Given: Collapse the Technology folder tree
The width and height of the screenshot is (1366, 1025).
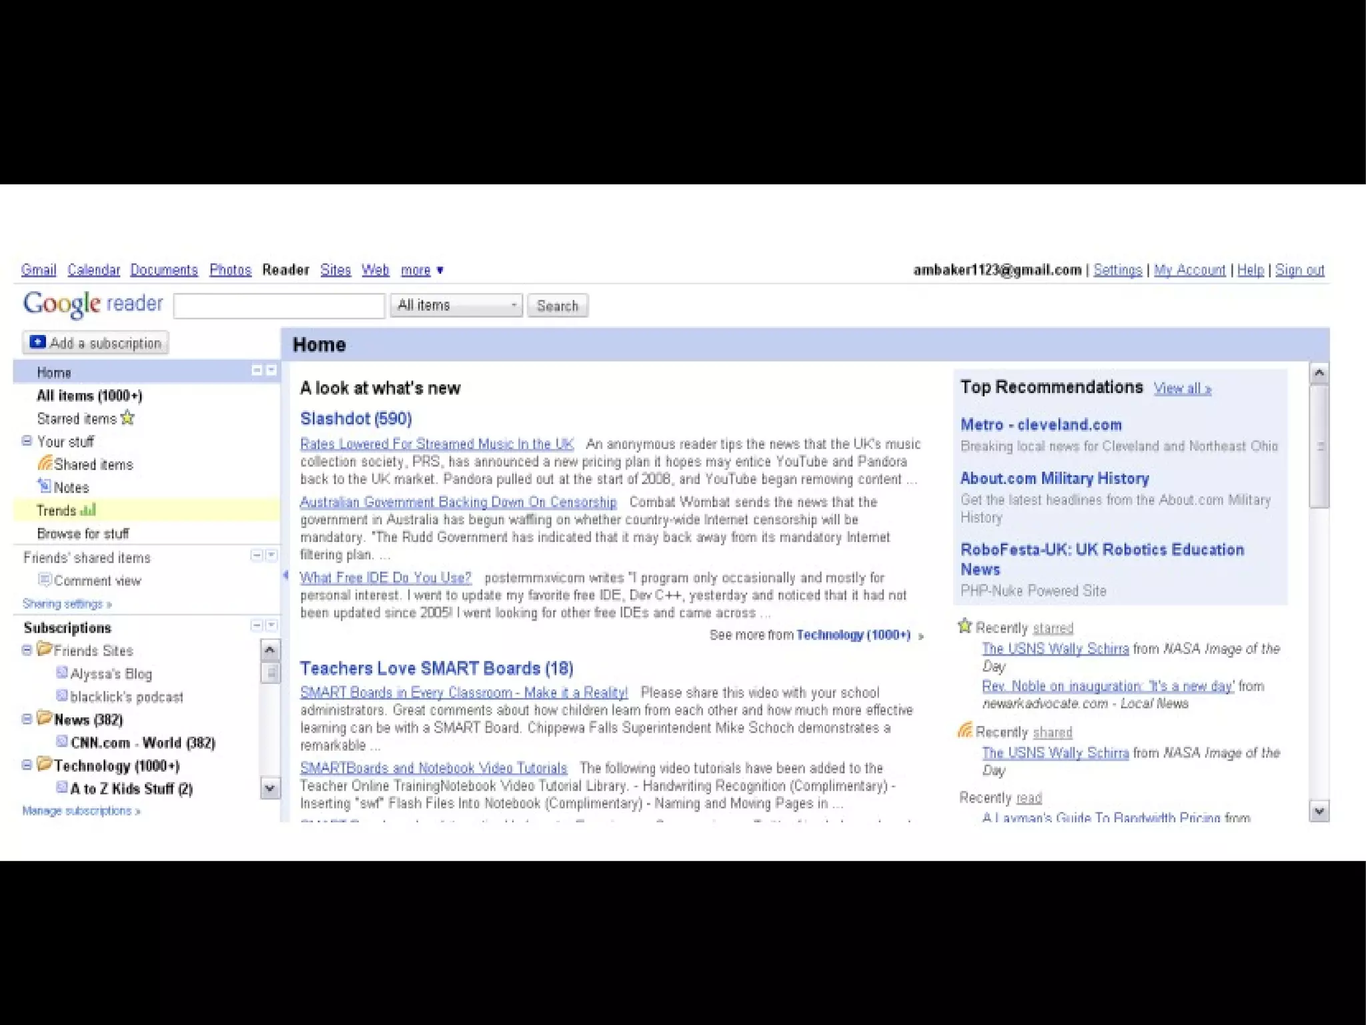Looking at the screenshot, I should click(x=27, y=765).
